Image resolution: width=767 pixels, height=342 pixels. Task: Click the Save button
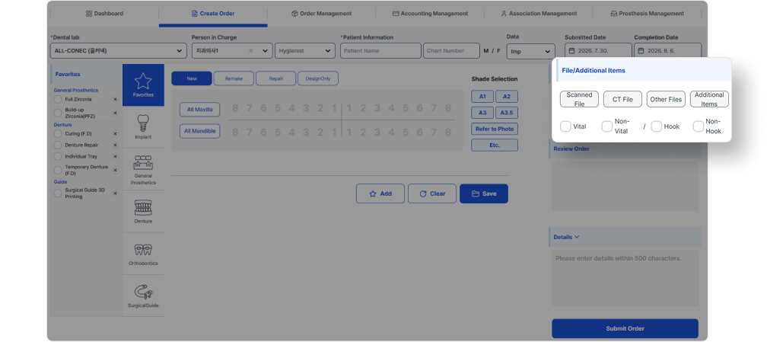click(x=484, y=193)
